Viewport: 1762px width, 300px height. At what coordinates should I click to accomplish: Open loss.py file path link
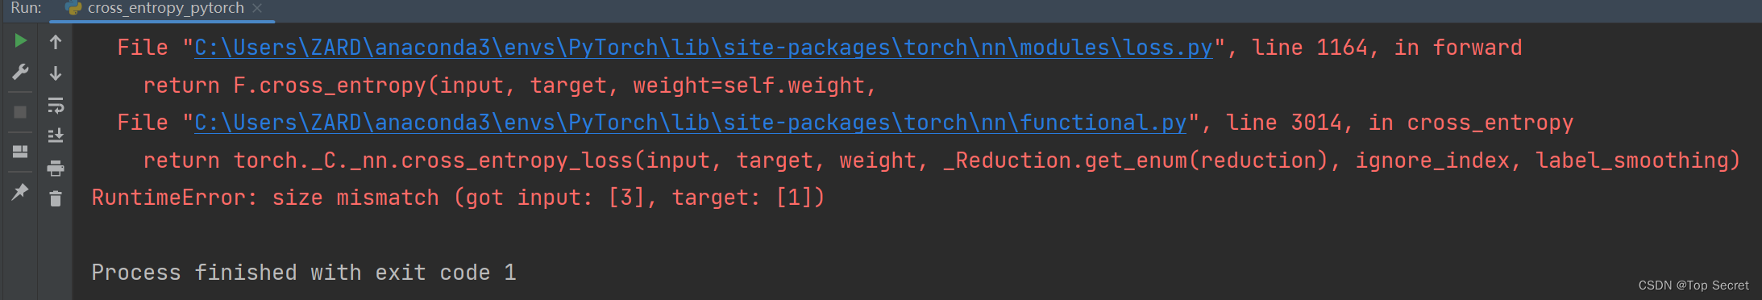(x=704, y=48)
